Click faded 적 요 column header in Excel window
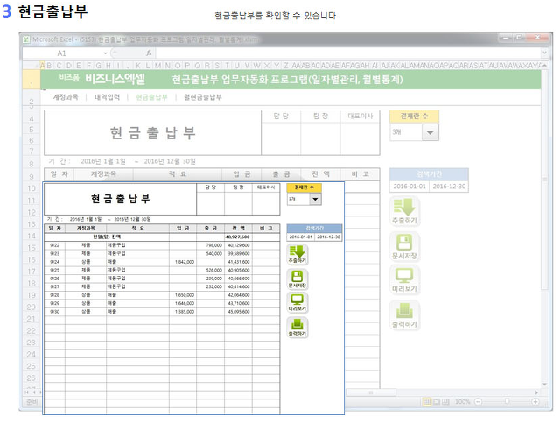The image size is (560, 424). (178, 174)
